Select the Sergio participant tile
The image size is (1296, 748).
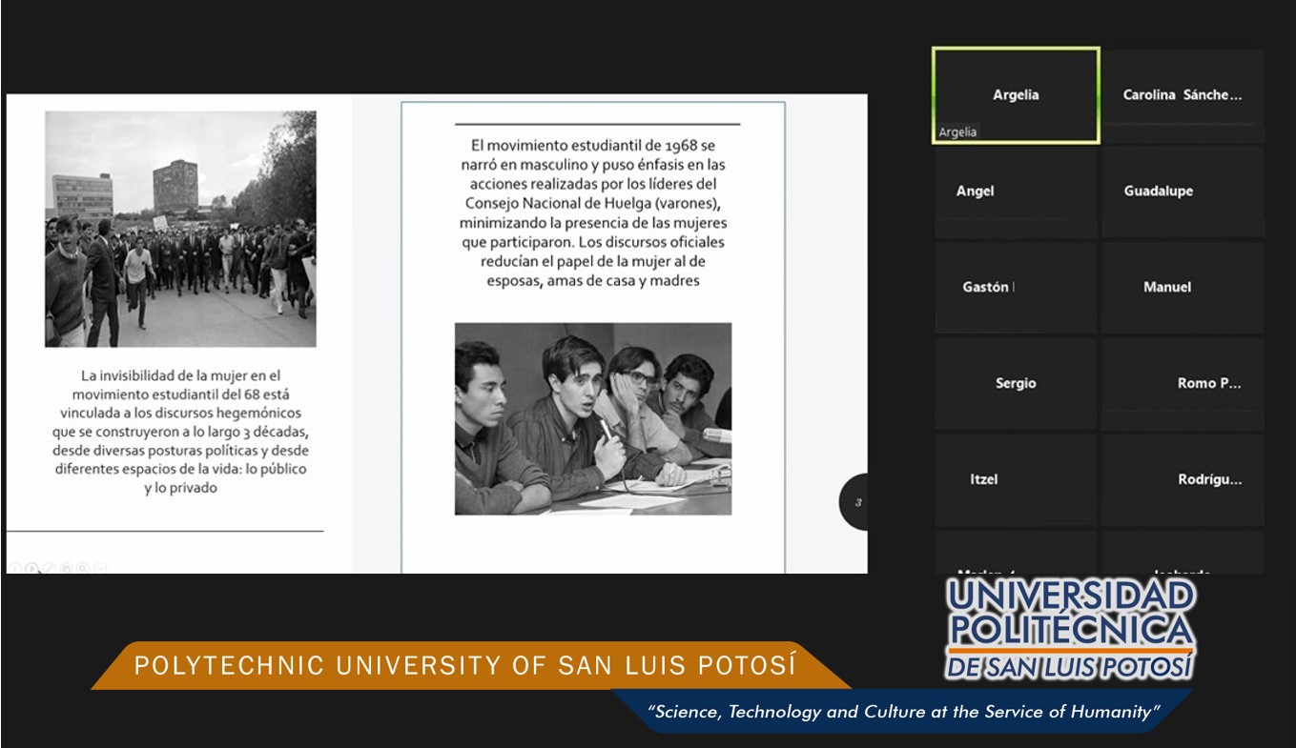[x=1017, y=384]
